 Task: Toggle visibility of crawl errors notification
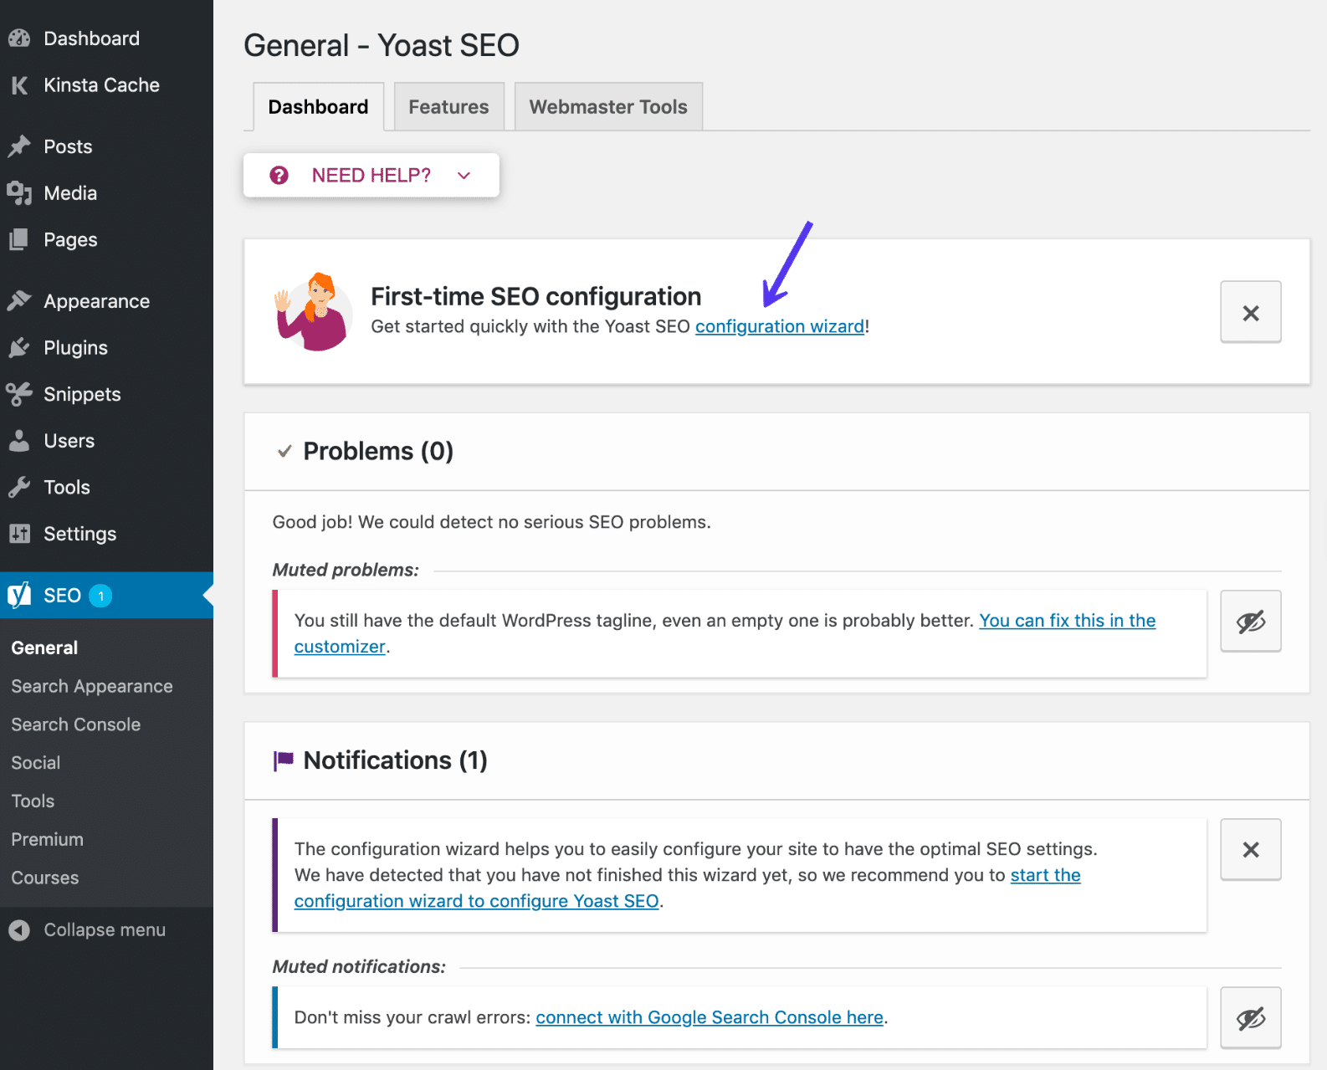pyautogui.click(x=1250, y=1018)
